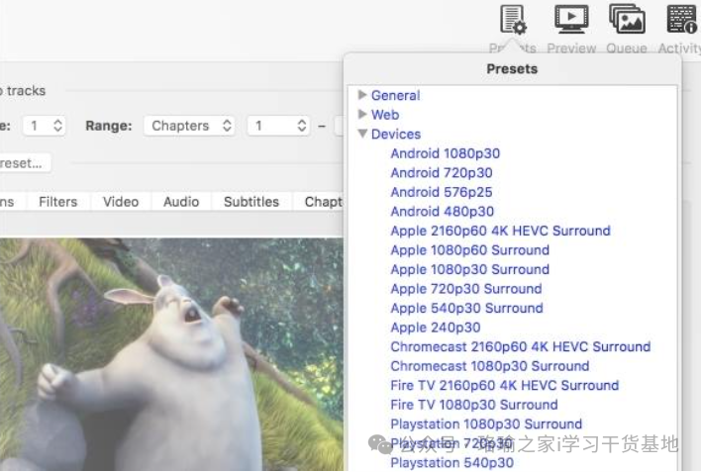701x472 pixels.
Task: Open the Audio tab
Action: pos(181,201)
